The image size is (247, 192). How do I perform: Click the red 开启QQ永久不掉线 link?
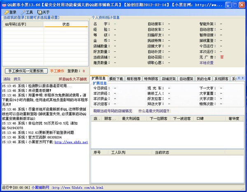(x=72, y=79)
